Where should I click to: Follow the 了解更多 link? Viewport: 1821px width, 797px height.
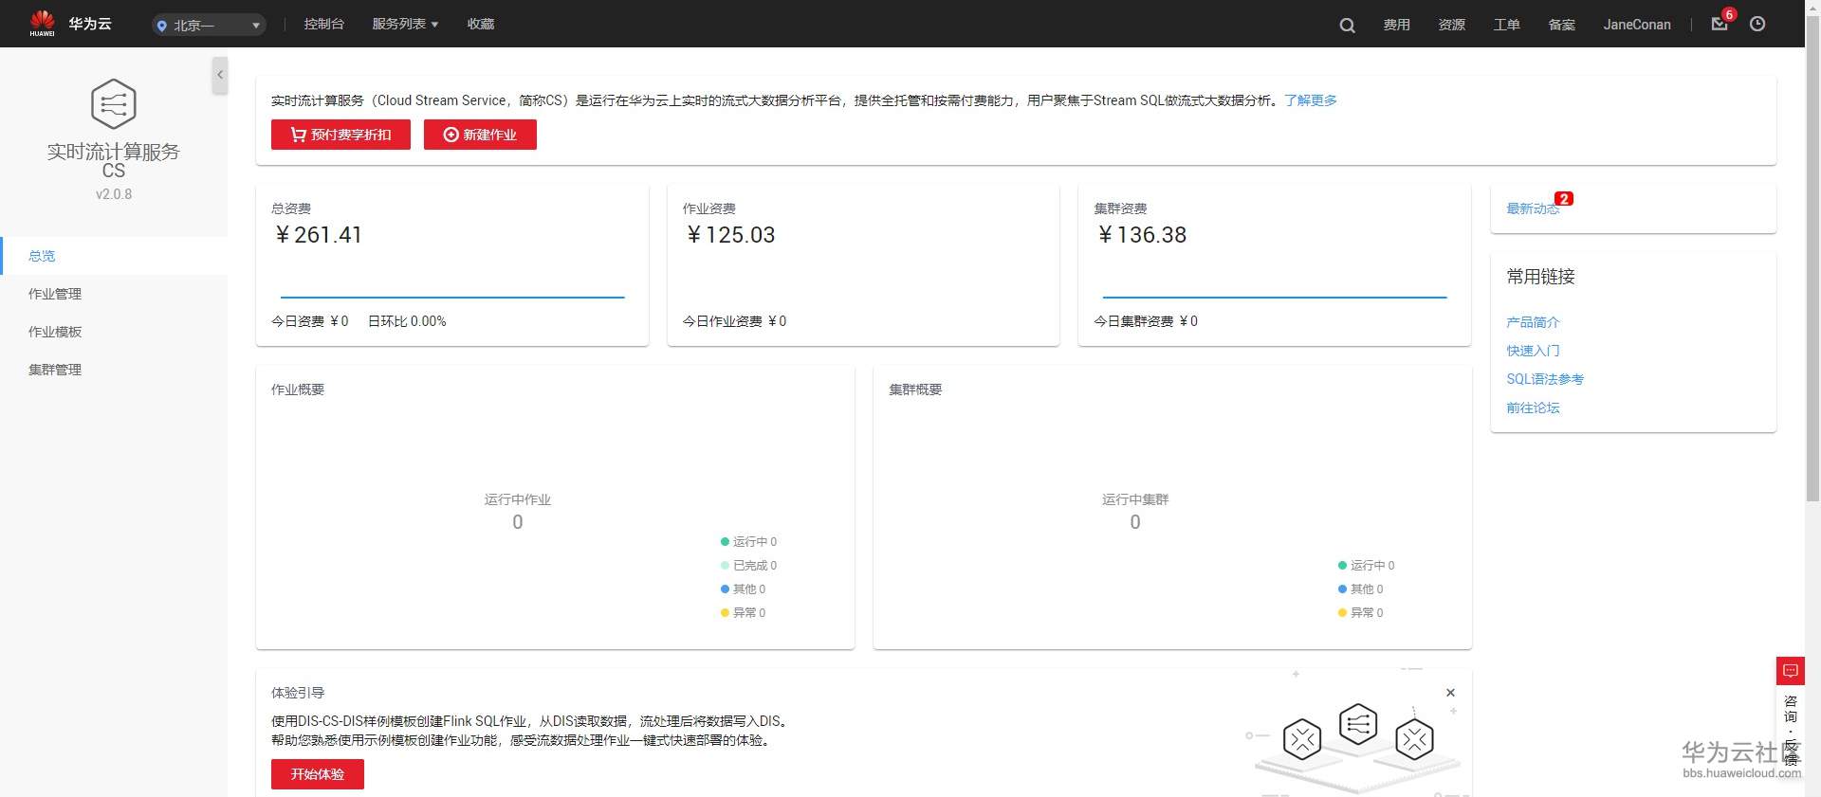coord(1311,100)
